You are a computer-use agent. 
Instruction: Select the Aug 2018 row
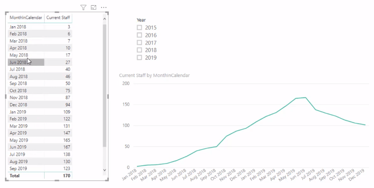(40, 76)
